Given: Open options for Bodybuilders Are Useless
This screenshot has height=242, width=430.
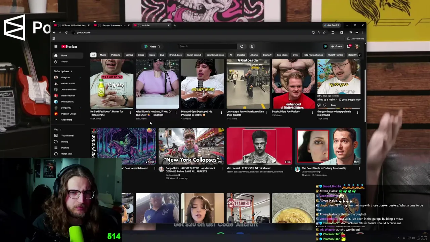Looking at the screenshot, I should point(312,113).
